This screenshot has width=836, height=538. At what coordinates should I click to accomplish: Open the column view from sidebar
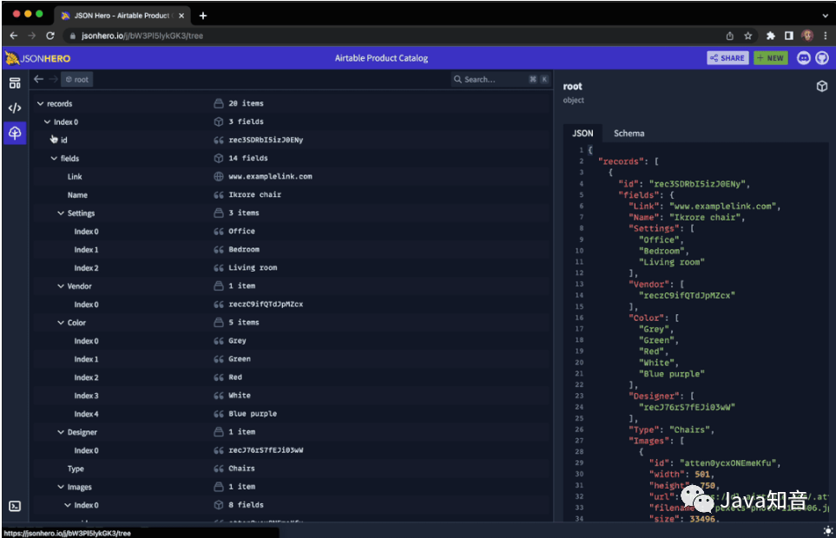[x=15, y=83]
